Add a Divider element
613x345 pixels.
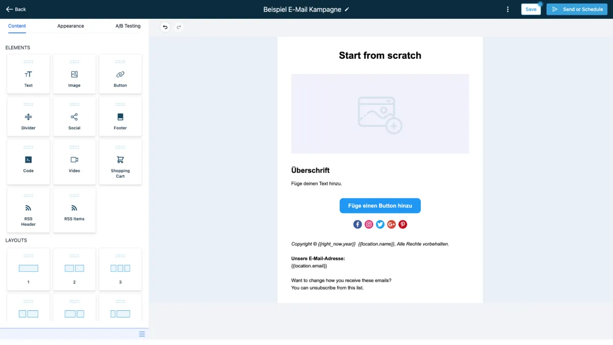[x=29, y=117]
